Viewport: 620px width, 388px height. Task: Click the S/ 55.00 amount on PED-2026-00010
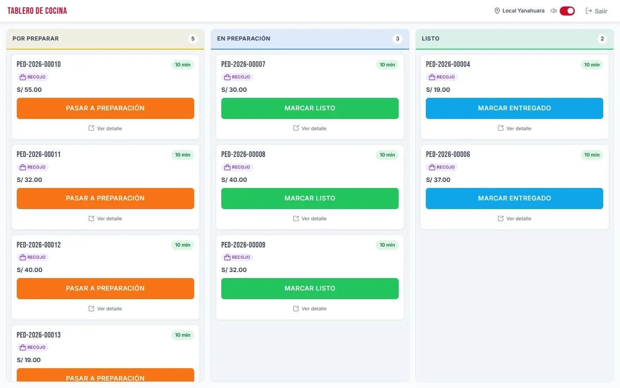click(x=29, y=90)
